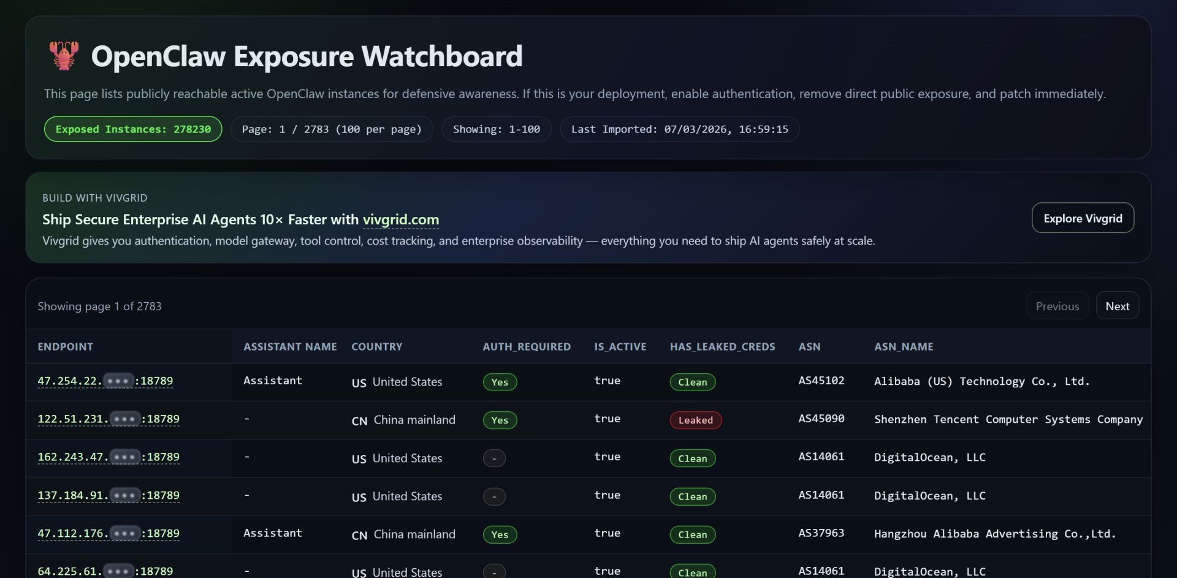
Task: Click the Exposed Instances count badge
Action: click(133, 129)
